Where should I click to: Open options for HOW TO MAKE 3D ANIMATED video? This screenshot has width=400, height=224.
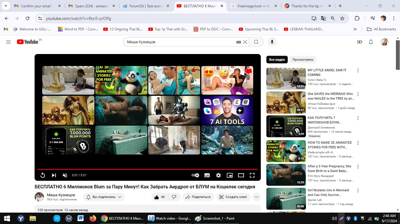pos(358,143)
